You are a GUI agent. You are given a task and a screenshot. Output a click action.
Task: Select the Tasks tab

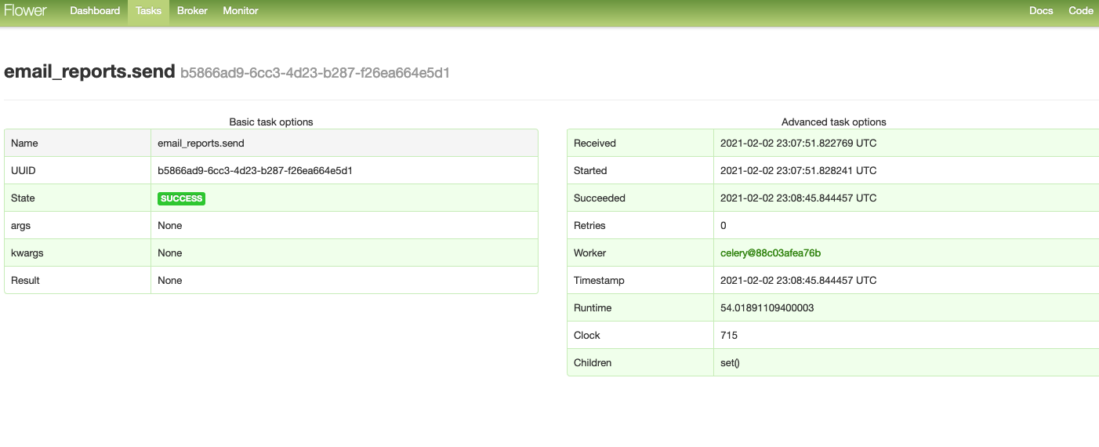148,11
